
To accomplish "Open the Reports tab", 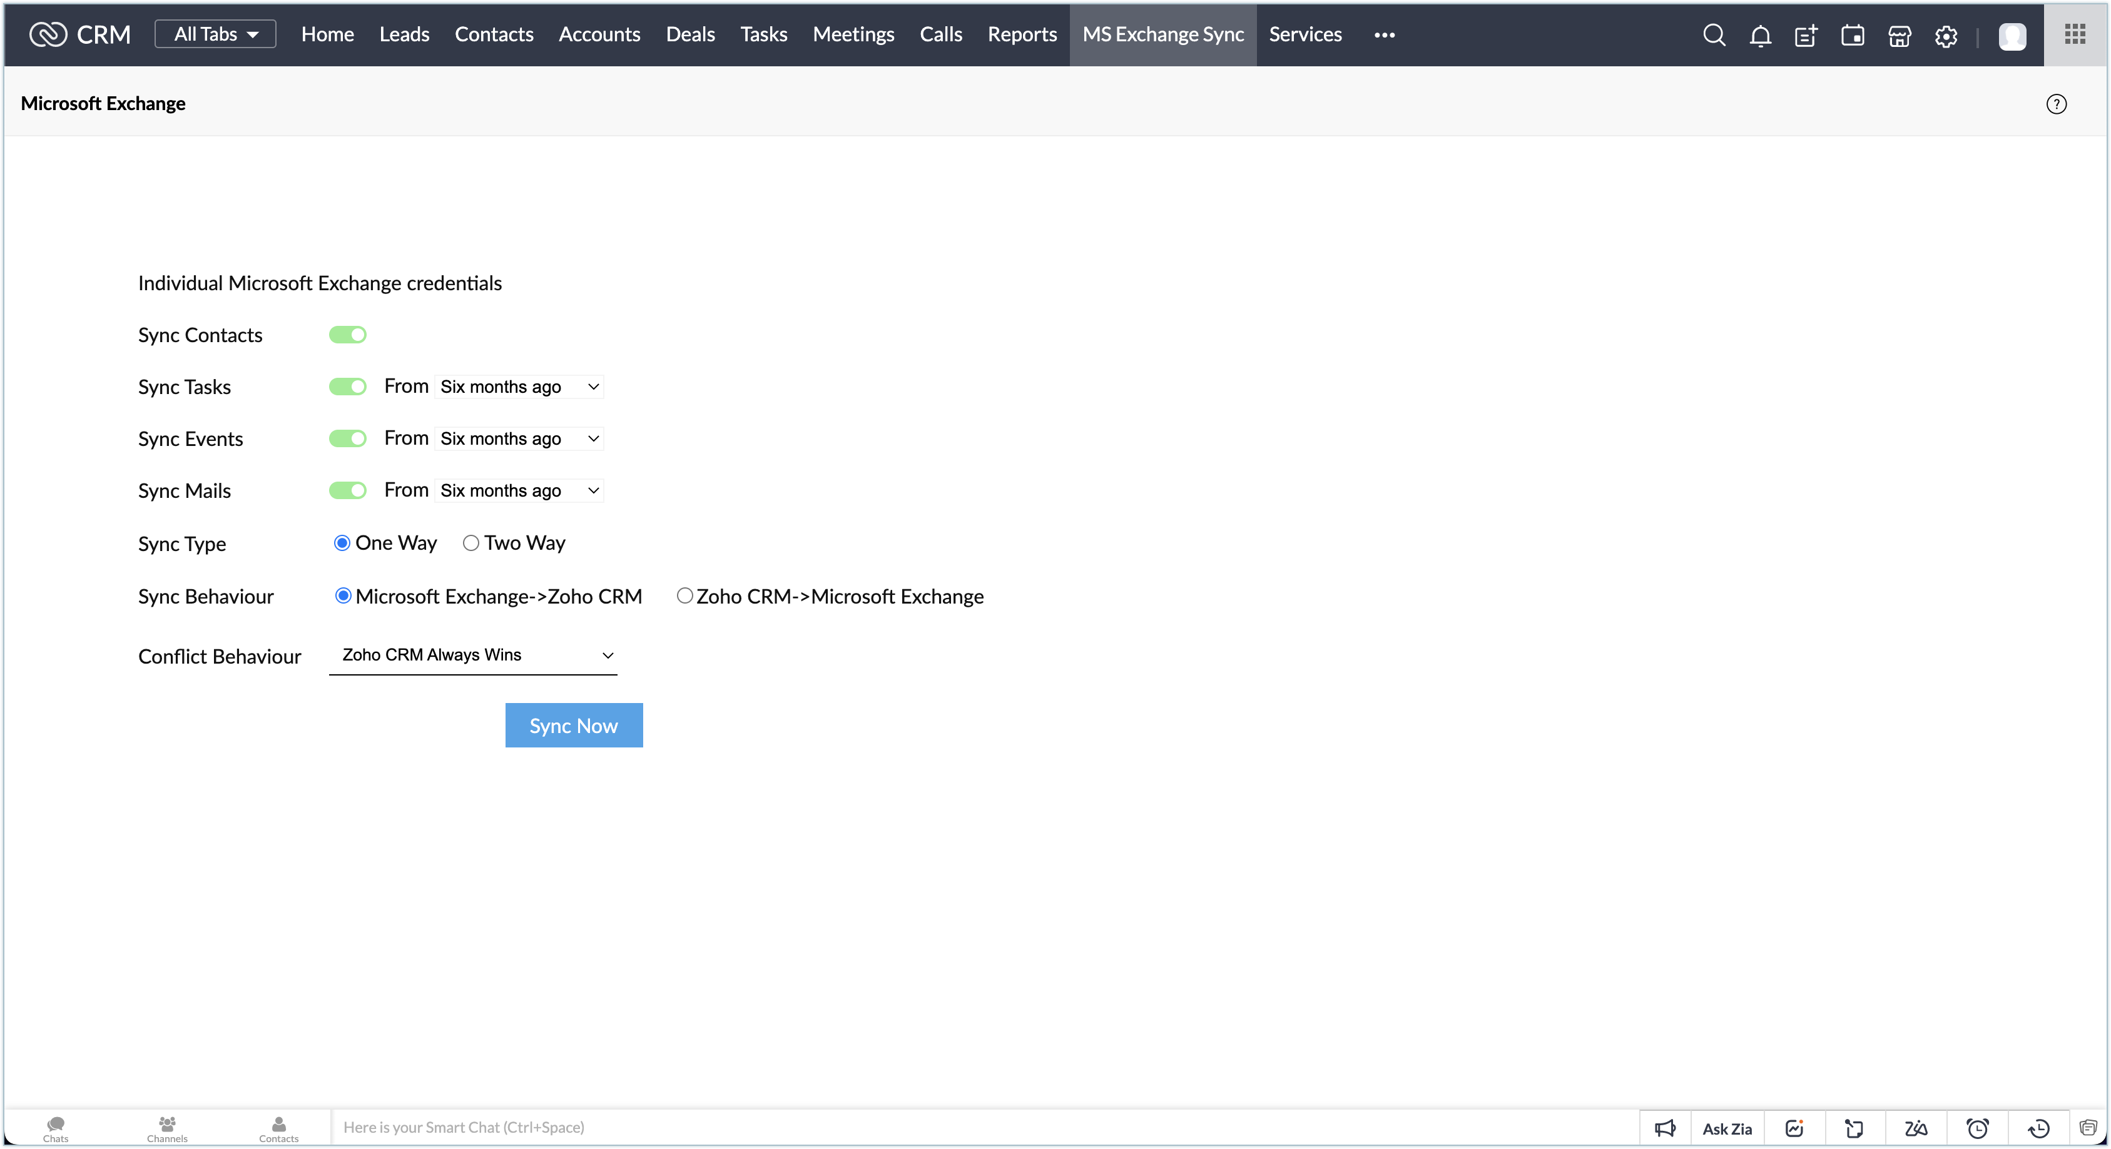I will [x=1022, y=34].
